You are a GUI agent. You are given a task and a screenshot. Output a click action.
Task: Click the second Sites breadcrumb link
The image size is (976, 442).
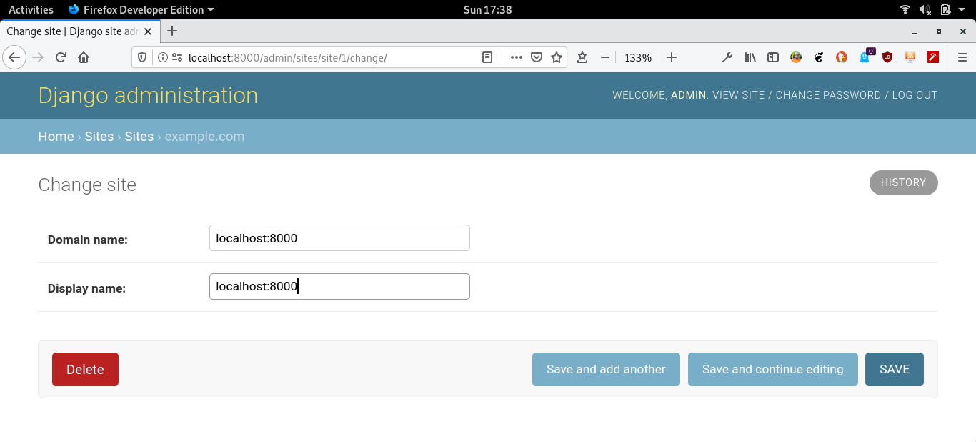139,137
